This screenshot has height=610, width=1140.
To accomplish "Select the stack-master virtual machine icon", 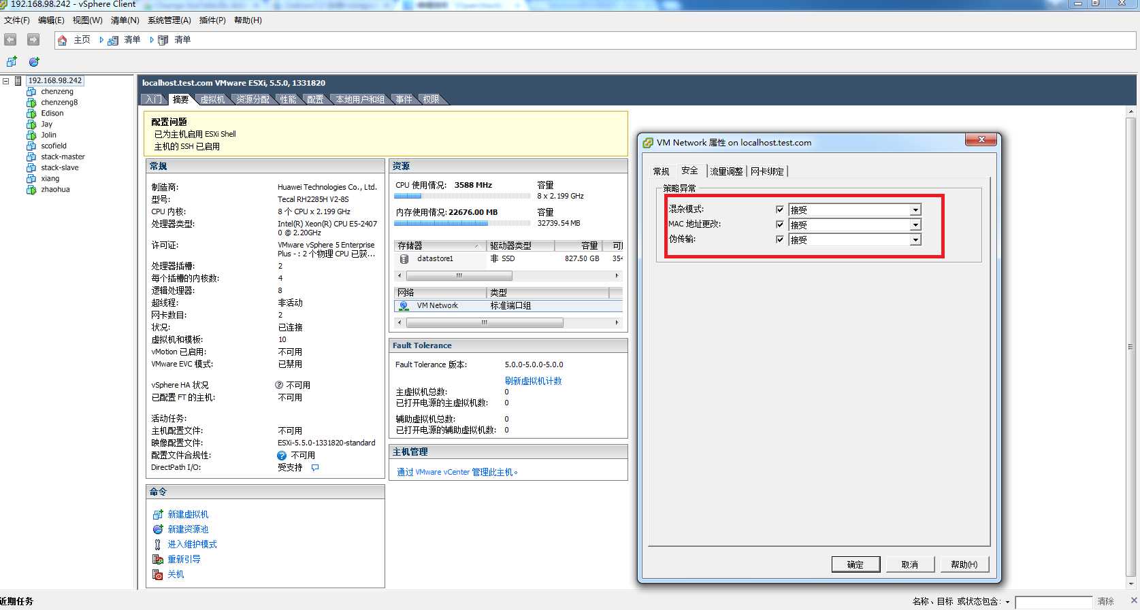I will 31,157.
